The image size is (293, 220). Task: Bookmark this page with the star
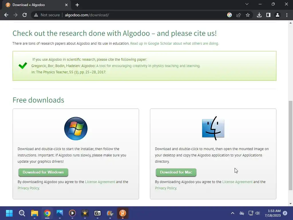click(x=248, y=15)
